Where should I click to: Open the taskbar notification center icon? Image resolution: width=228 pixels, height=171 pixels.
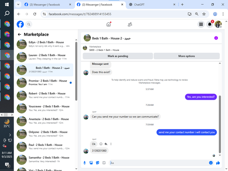click(7, 165)
